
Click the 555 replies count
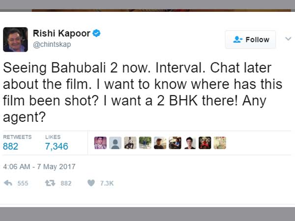tap(23, 183)
